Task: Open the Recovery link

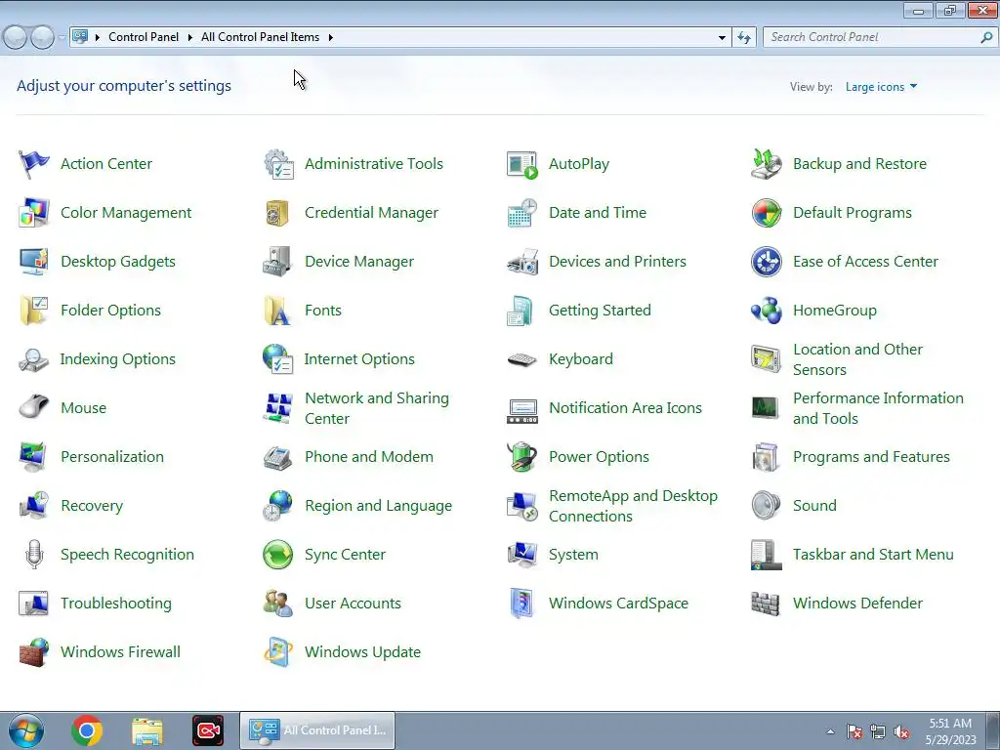Action: 92,506
